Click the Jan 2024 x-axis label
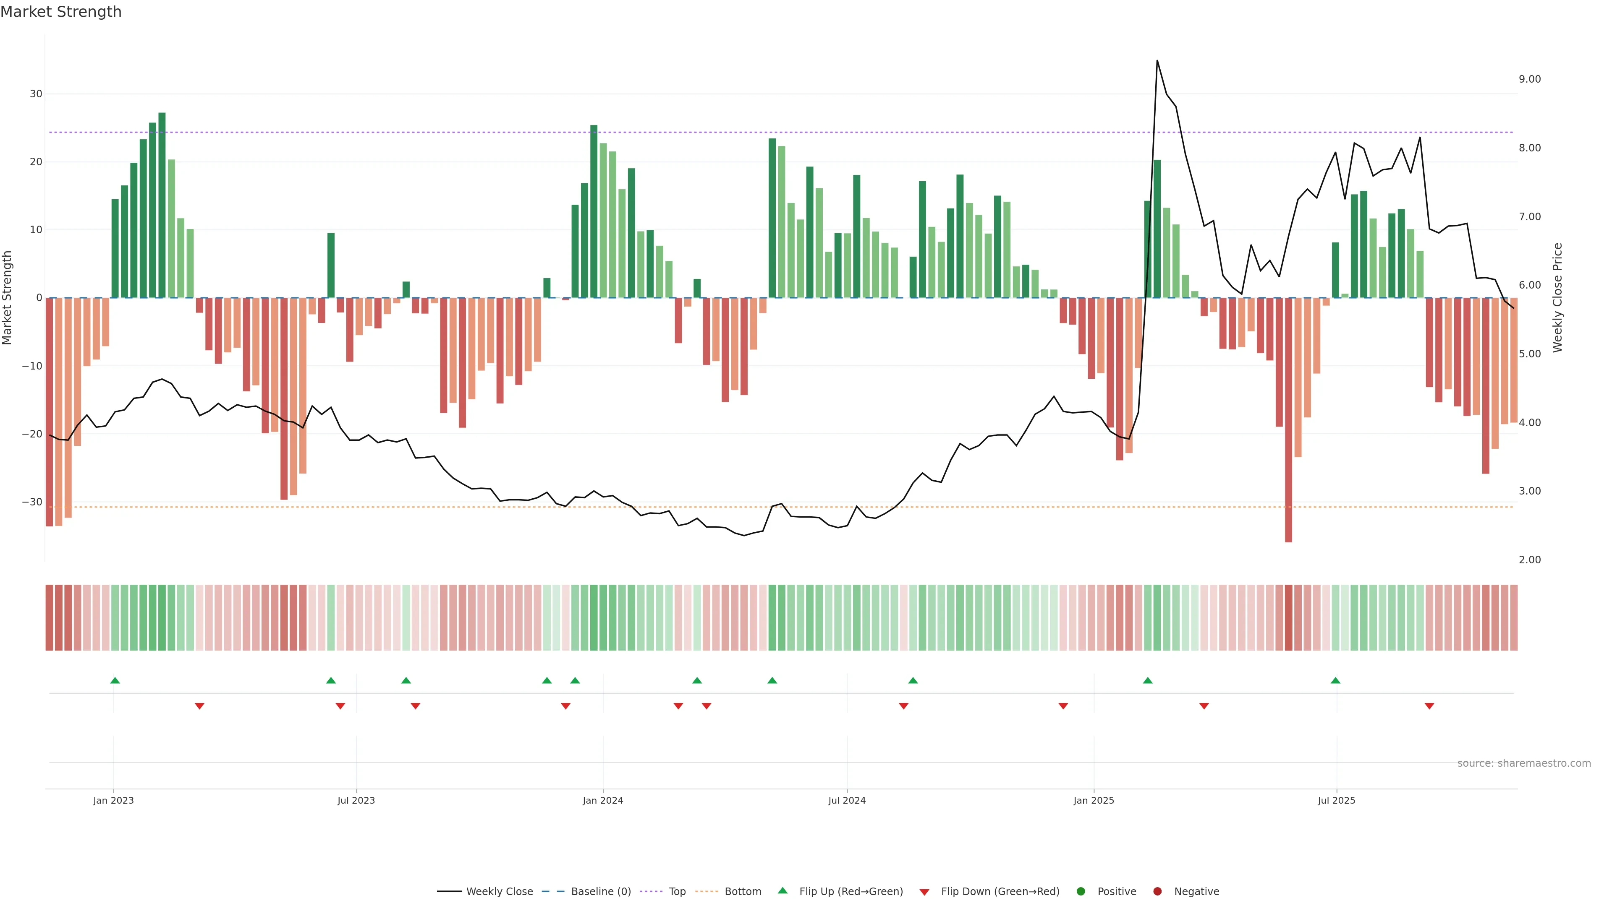This screenshot has height=906, width=1612. pos(603,800)
